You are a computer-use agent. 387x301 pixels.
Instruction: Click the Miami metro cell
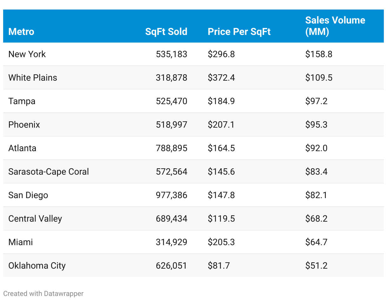point(21,242)
